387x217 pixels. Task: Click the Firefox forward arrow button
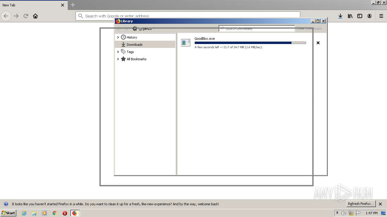click(16, 16)
